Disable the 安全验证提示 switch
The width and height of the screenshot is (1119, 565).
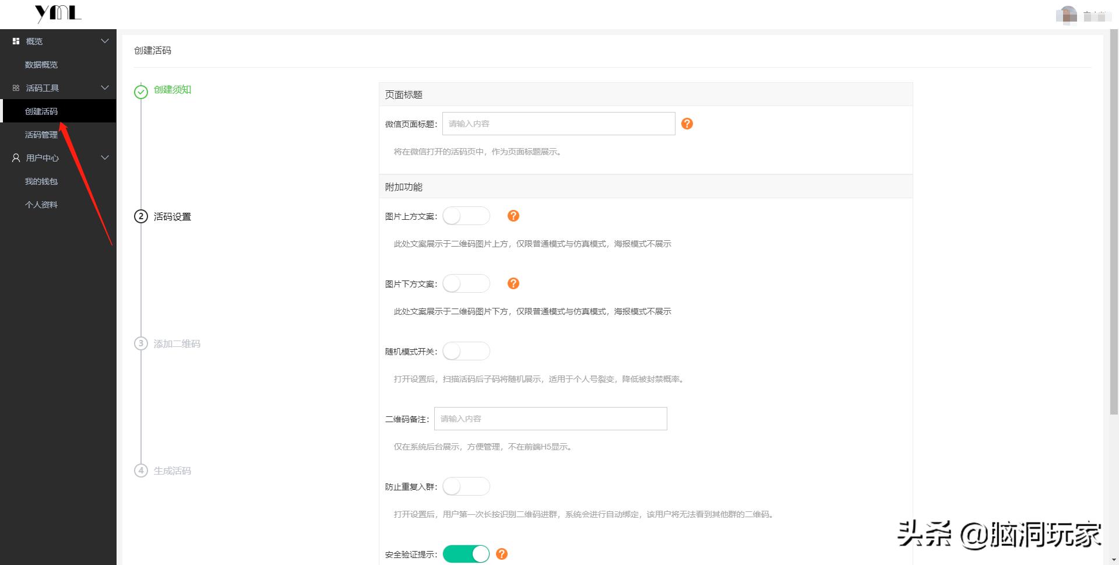point(465,553)
